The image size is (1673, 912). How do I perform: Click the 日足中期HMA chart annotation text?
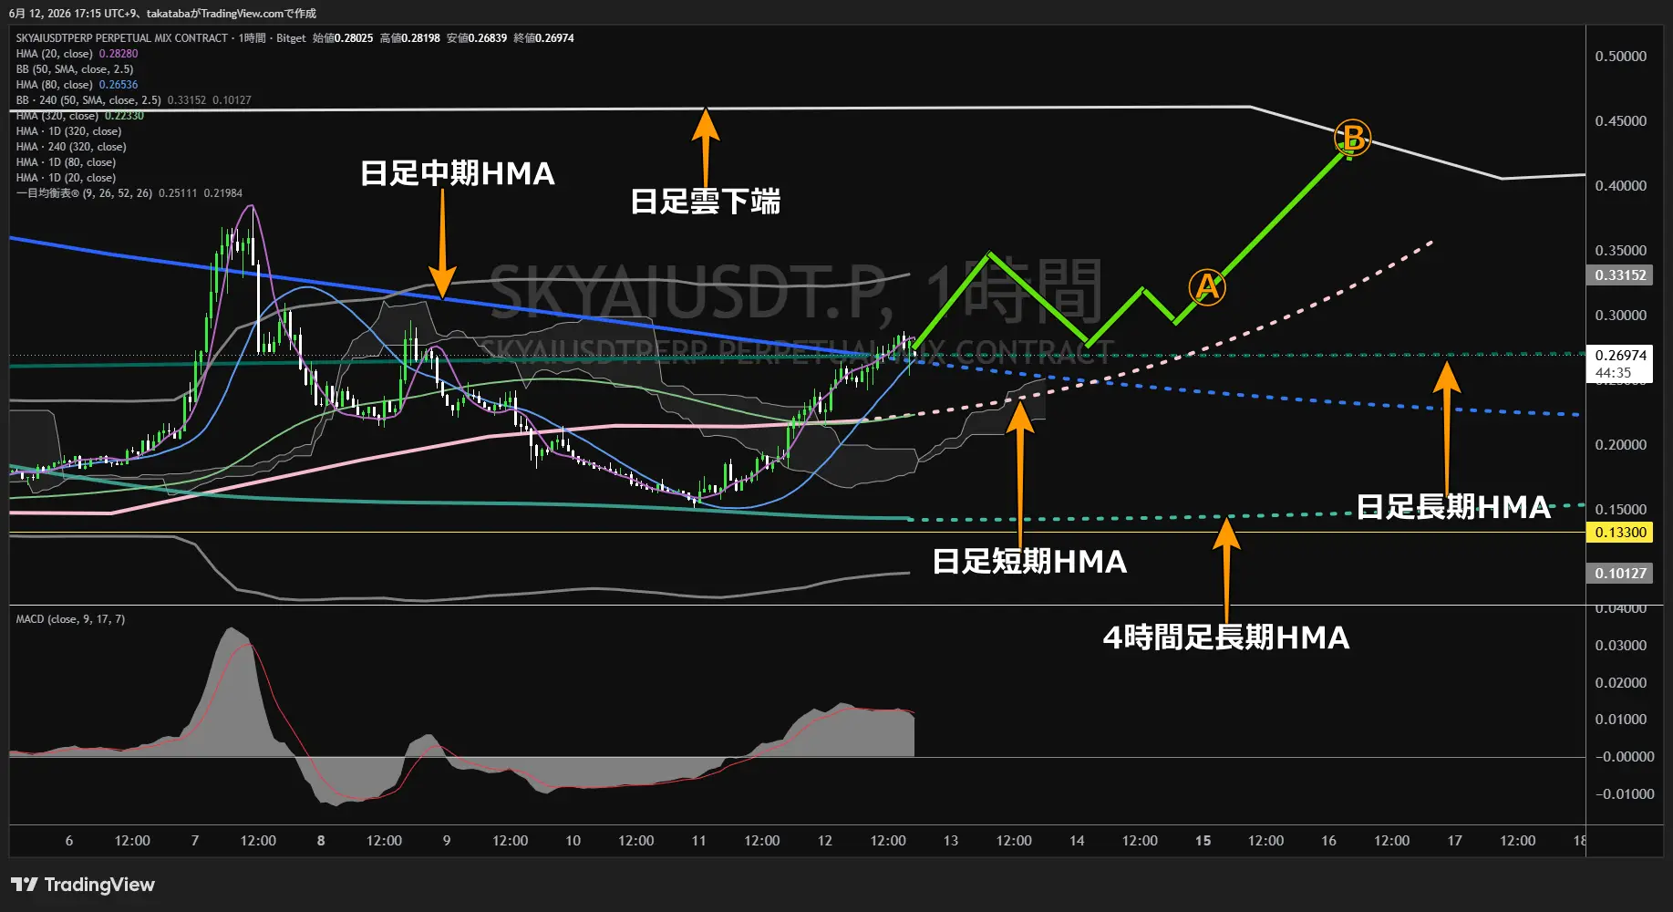point(458,173)
